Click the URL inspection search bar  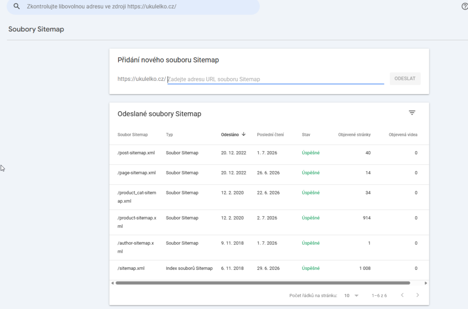(x=133, y=6)
